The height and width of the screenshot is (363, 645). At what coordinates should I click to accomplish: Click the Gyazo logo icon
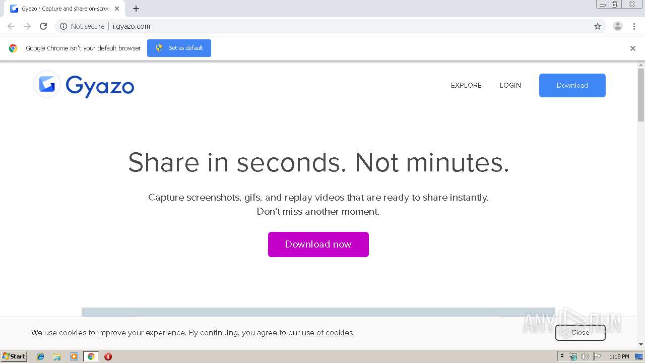click(47, 84)
